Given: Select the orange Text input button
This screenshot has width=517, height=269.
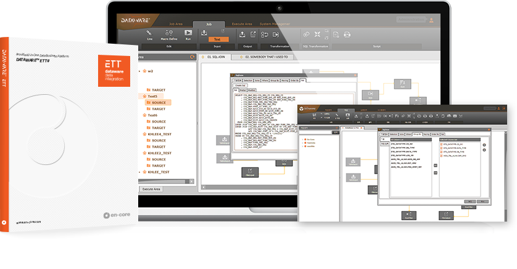Looking at the screenshot, I should (x=217, y=39).
